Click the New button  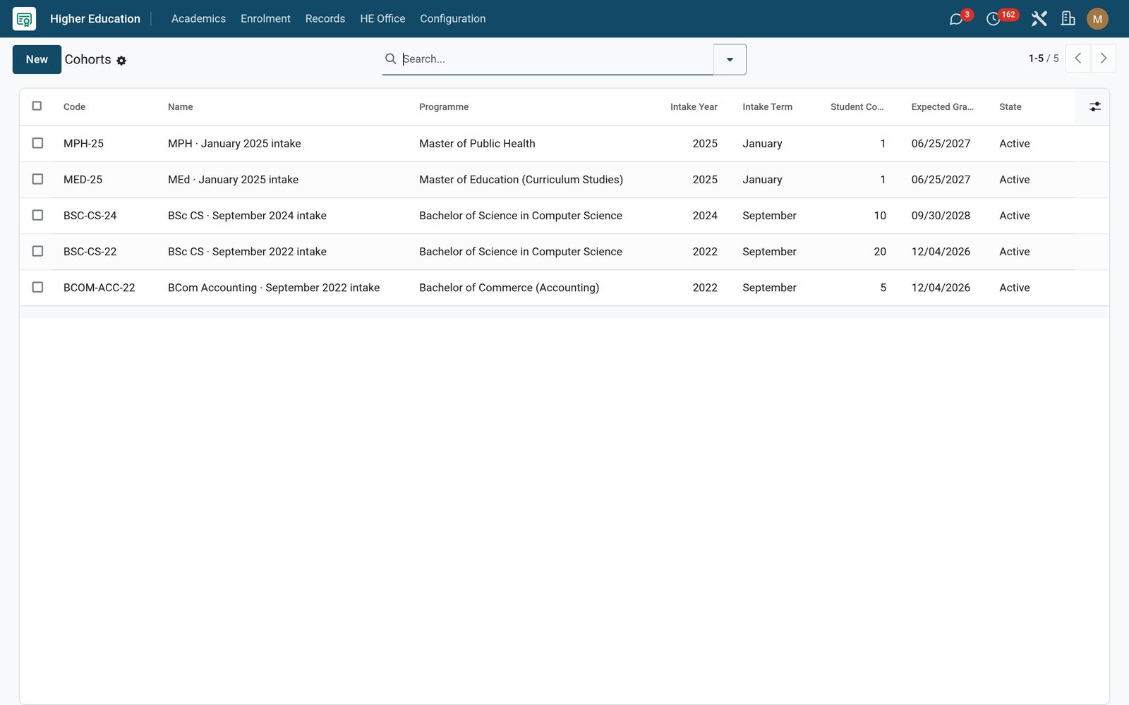(x=37, y=59)
